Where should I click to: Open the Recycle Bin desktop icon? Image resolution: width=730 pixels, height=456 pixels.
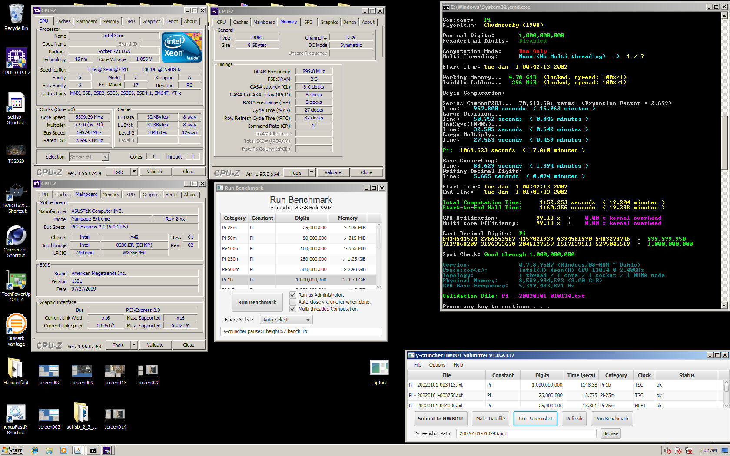tap(16, 17)
